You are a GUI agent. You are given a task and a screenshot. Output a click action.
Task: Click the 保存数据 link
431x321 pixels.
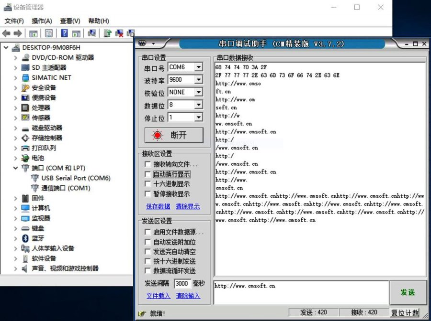(158, 206)
